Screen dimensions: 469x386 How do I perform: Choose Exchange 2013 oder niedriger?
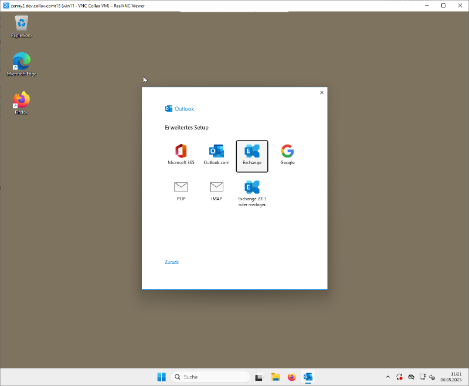point(252,193)
